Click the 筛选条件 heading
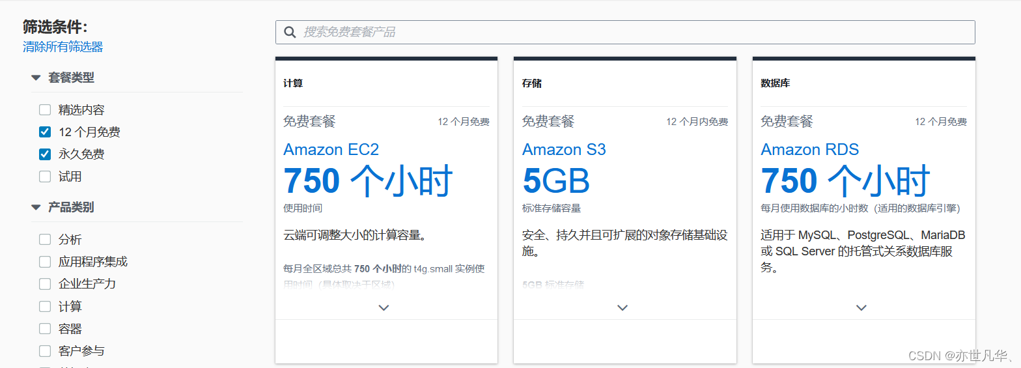Image resolution: width=1021 pixels, height=368 pixels. tap(55, 27)
